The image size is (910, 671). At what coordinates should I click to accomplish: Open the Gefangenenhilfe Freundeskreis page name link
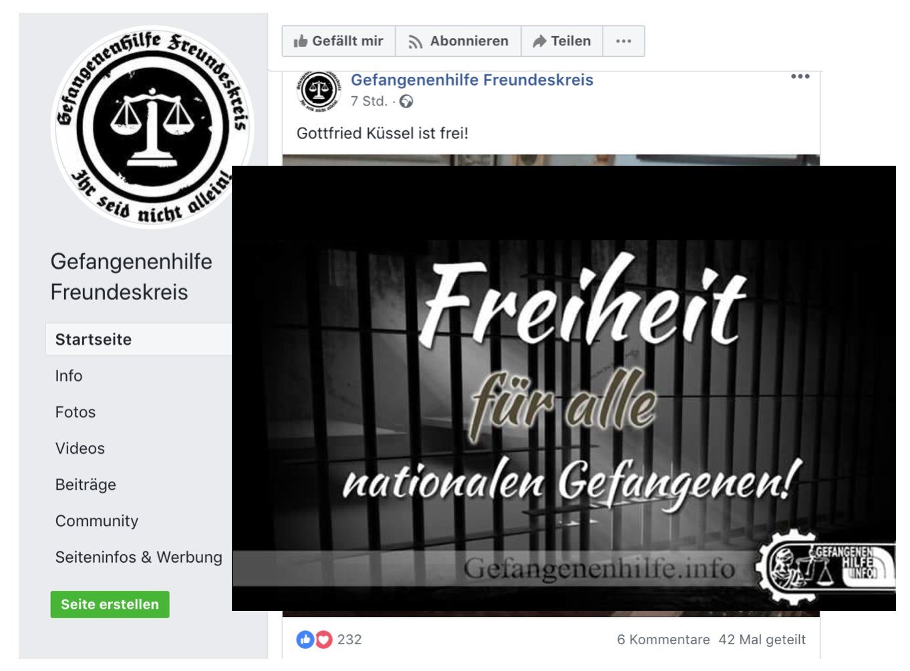click(x=472, y=80)
